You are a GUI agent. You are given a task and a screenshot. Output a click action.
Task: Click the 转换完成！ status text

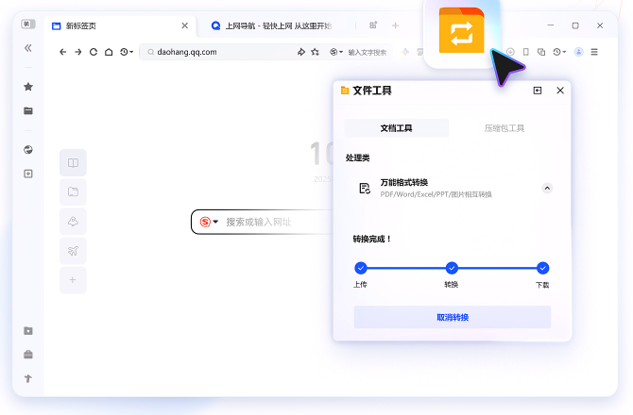click(372, 239)
